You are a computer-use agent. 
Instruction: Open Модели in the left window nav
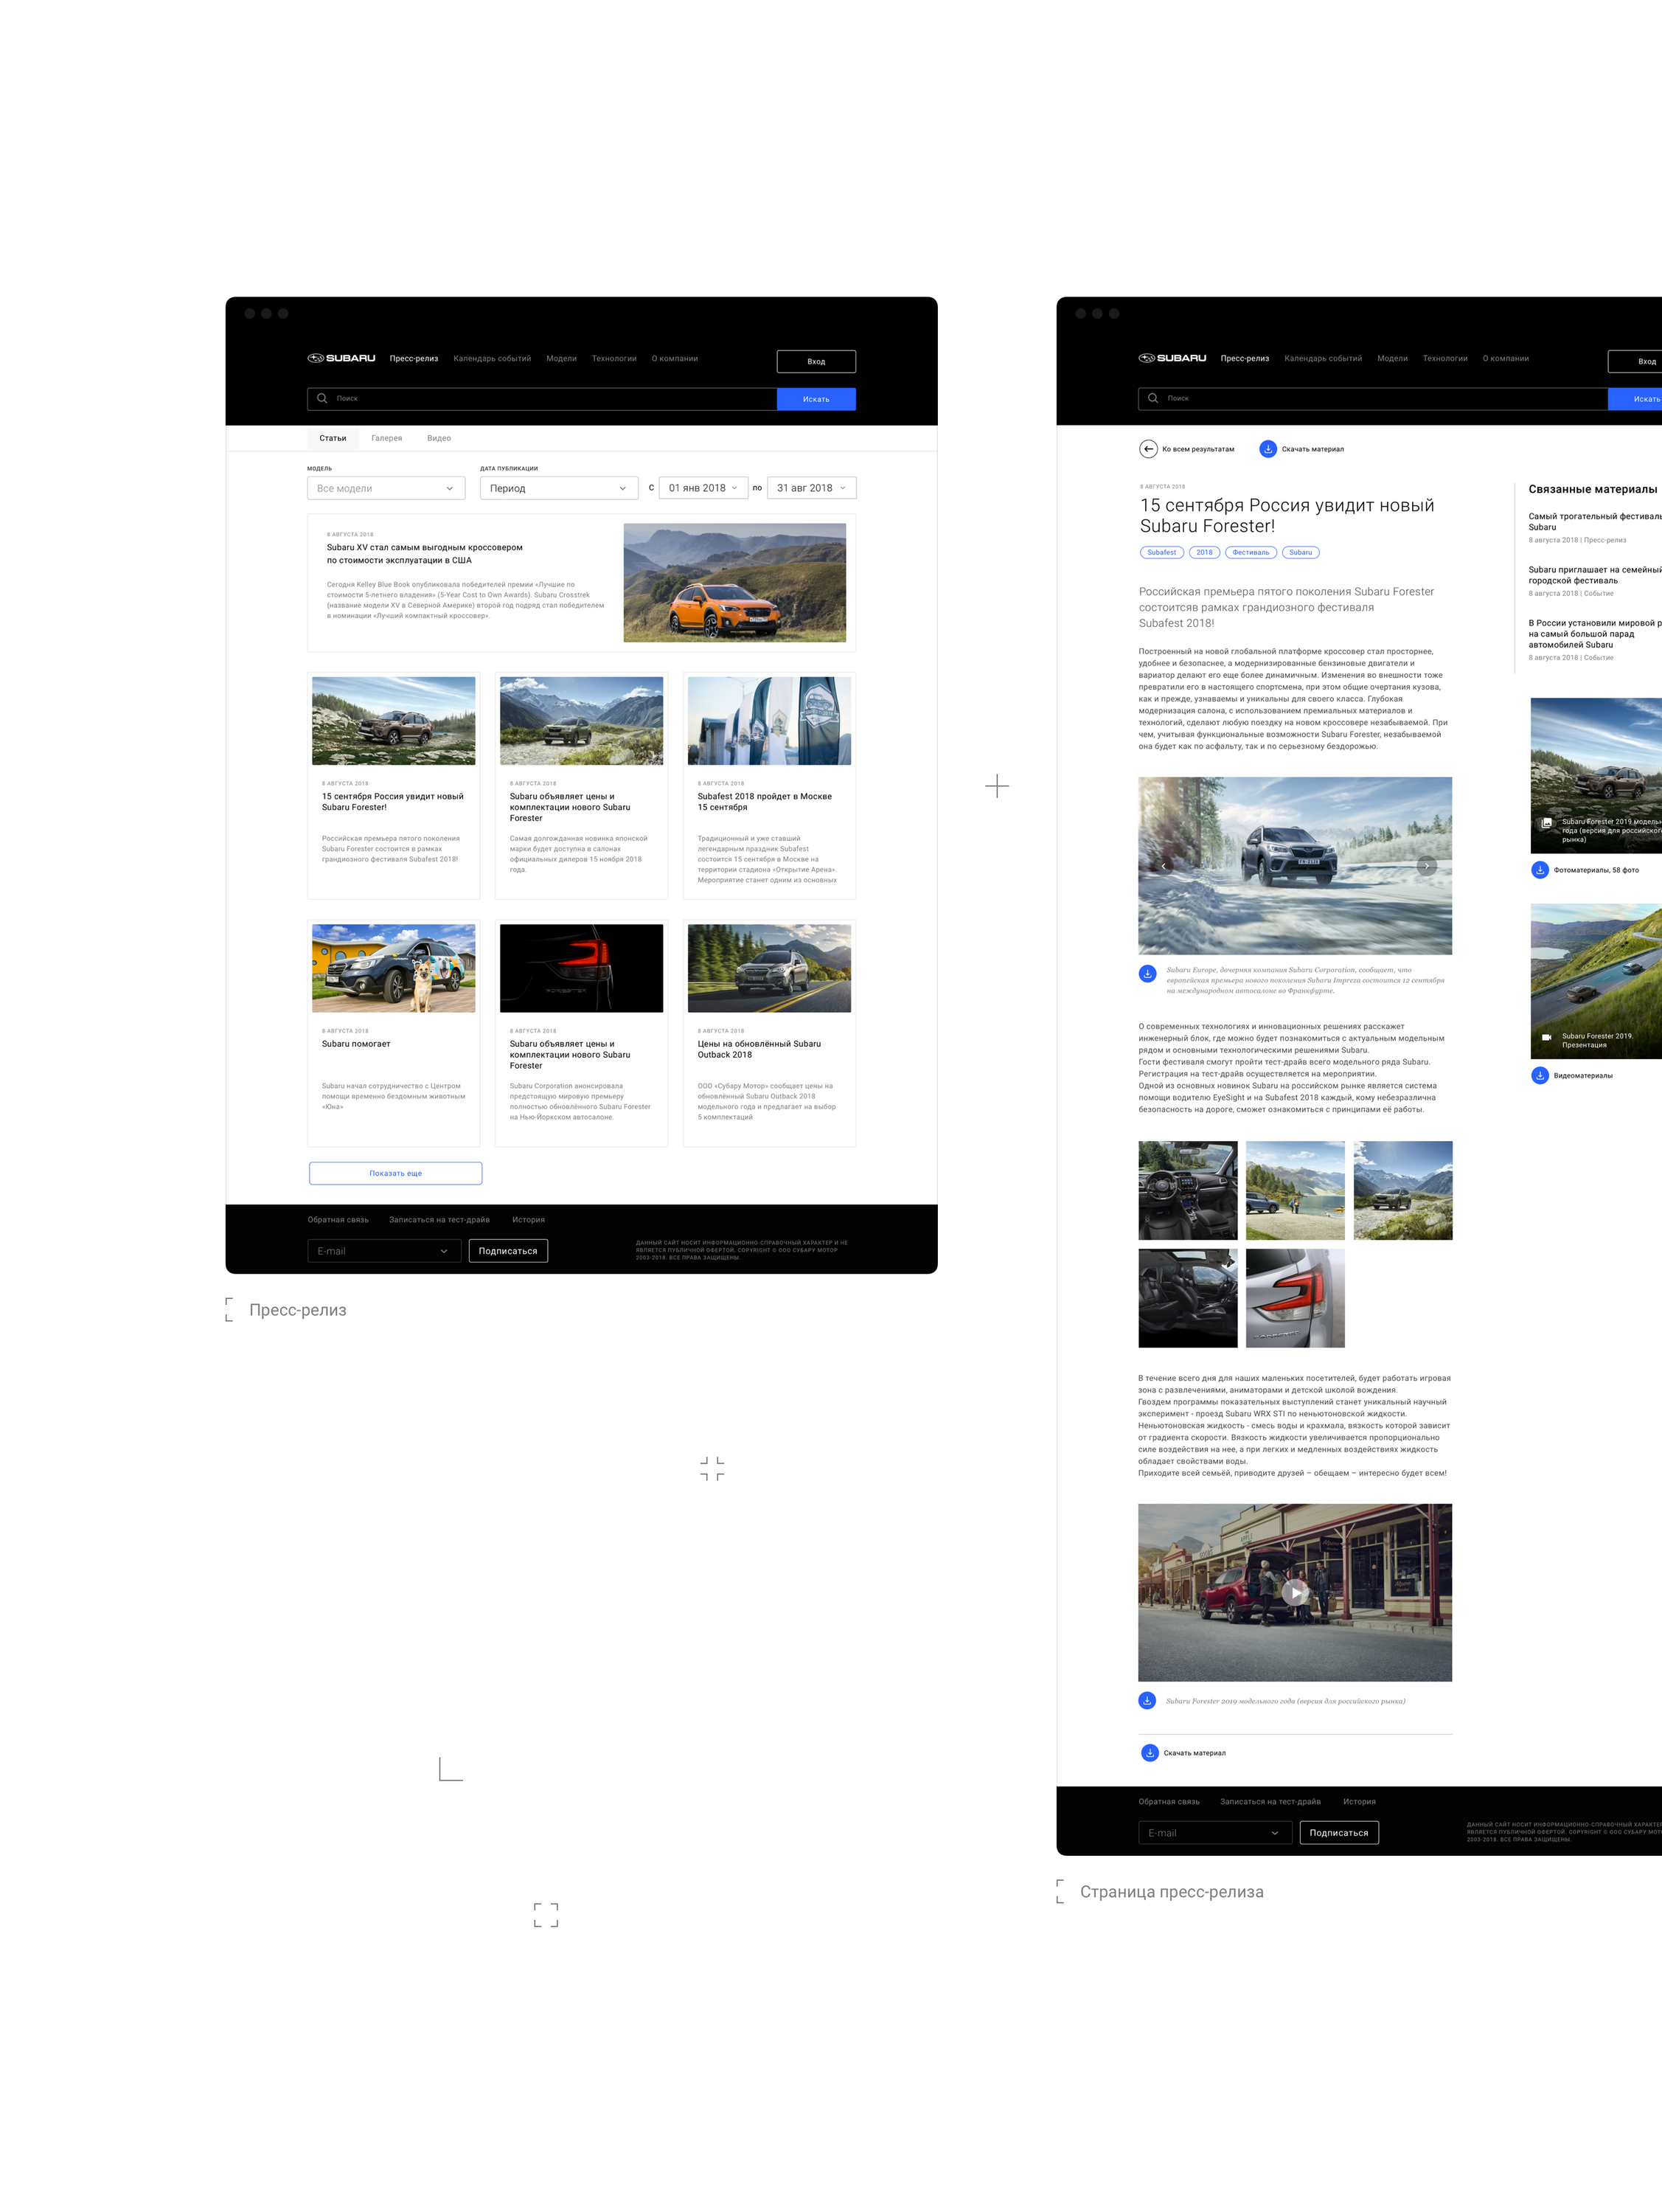[x=562, y=358]
